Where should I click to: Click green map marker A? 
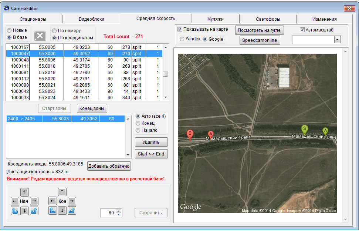click(325, 131)
